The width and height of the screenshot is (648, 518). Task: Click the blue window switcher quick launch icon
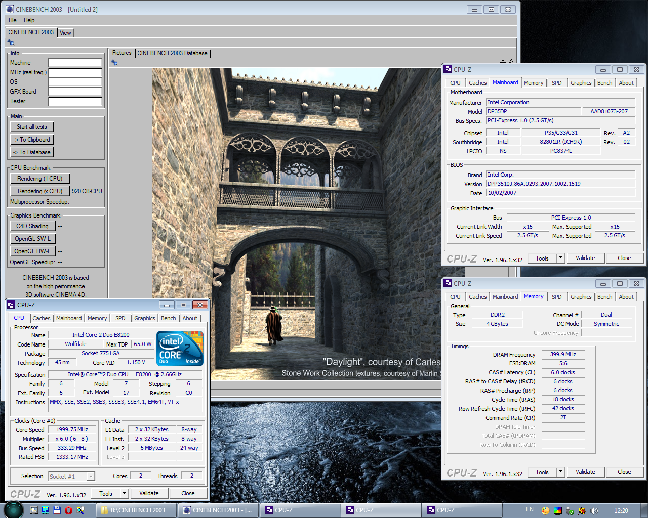(x=45, y=510)
